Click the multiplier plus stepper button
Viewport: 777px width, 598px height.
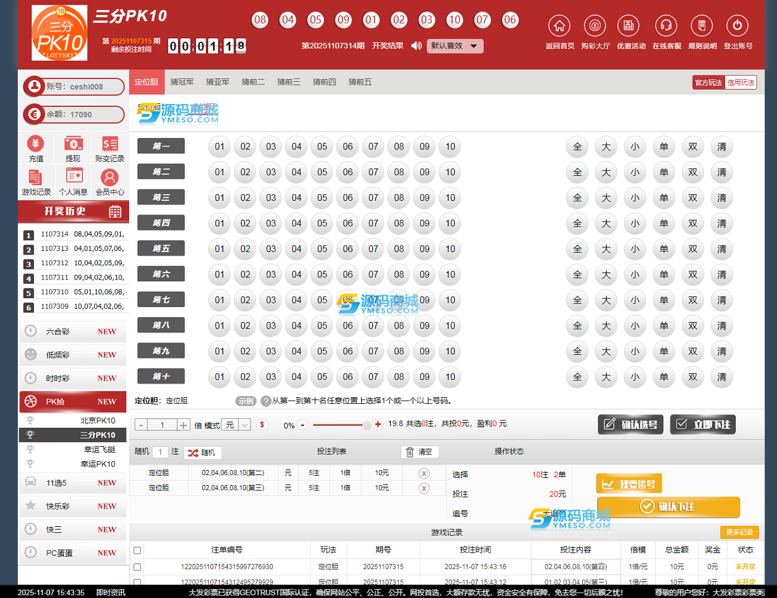pos(183,425)
